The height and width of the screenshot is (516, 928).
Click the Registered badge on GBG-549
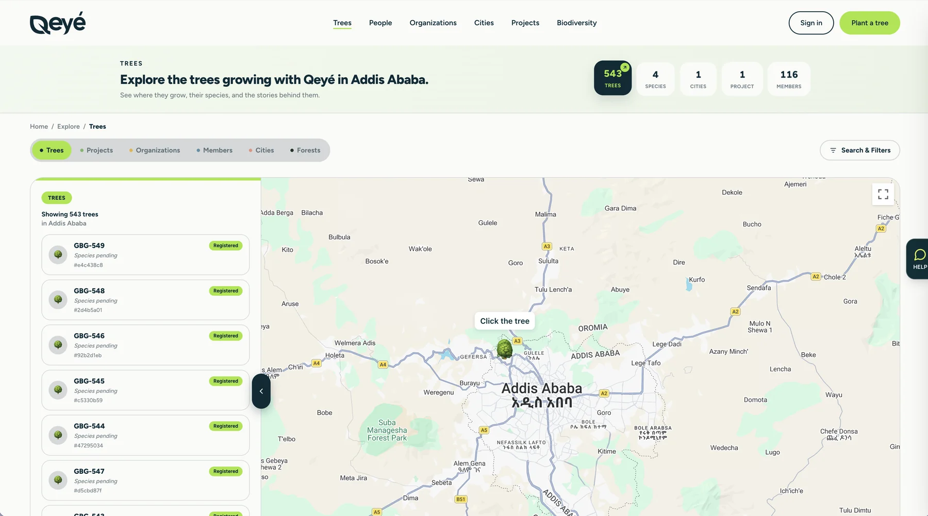click(x=226, y=246)
